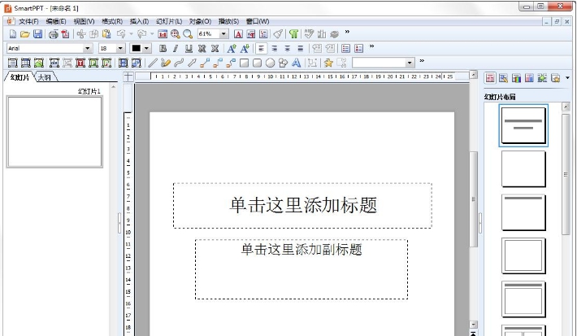Show more standard toolbar buttons via chevron

click(x=347, y=33)
